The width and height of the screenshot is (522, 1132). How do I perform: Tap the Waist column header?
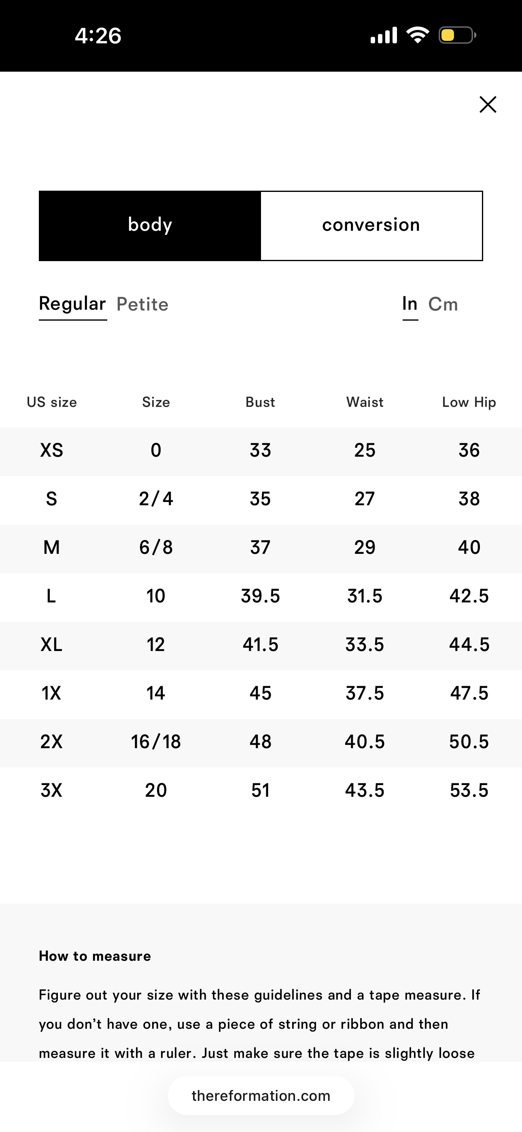(365, 402)
